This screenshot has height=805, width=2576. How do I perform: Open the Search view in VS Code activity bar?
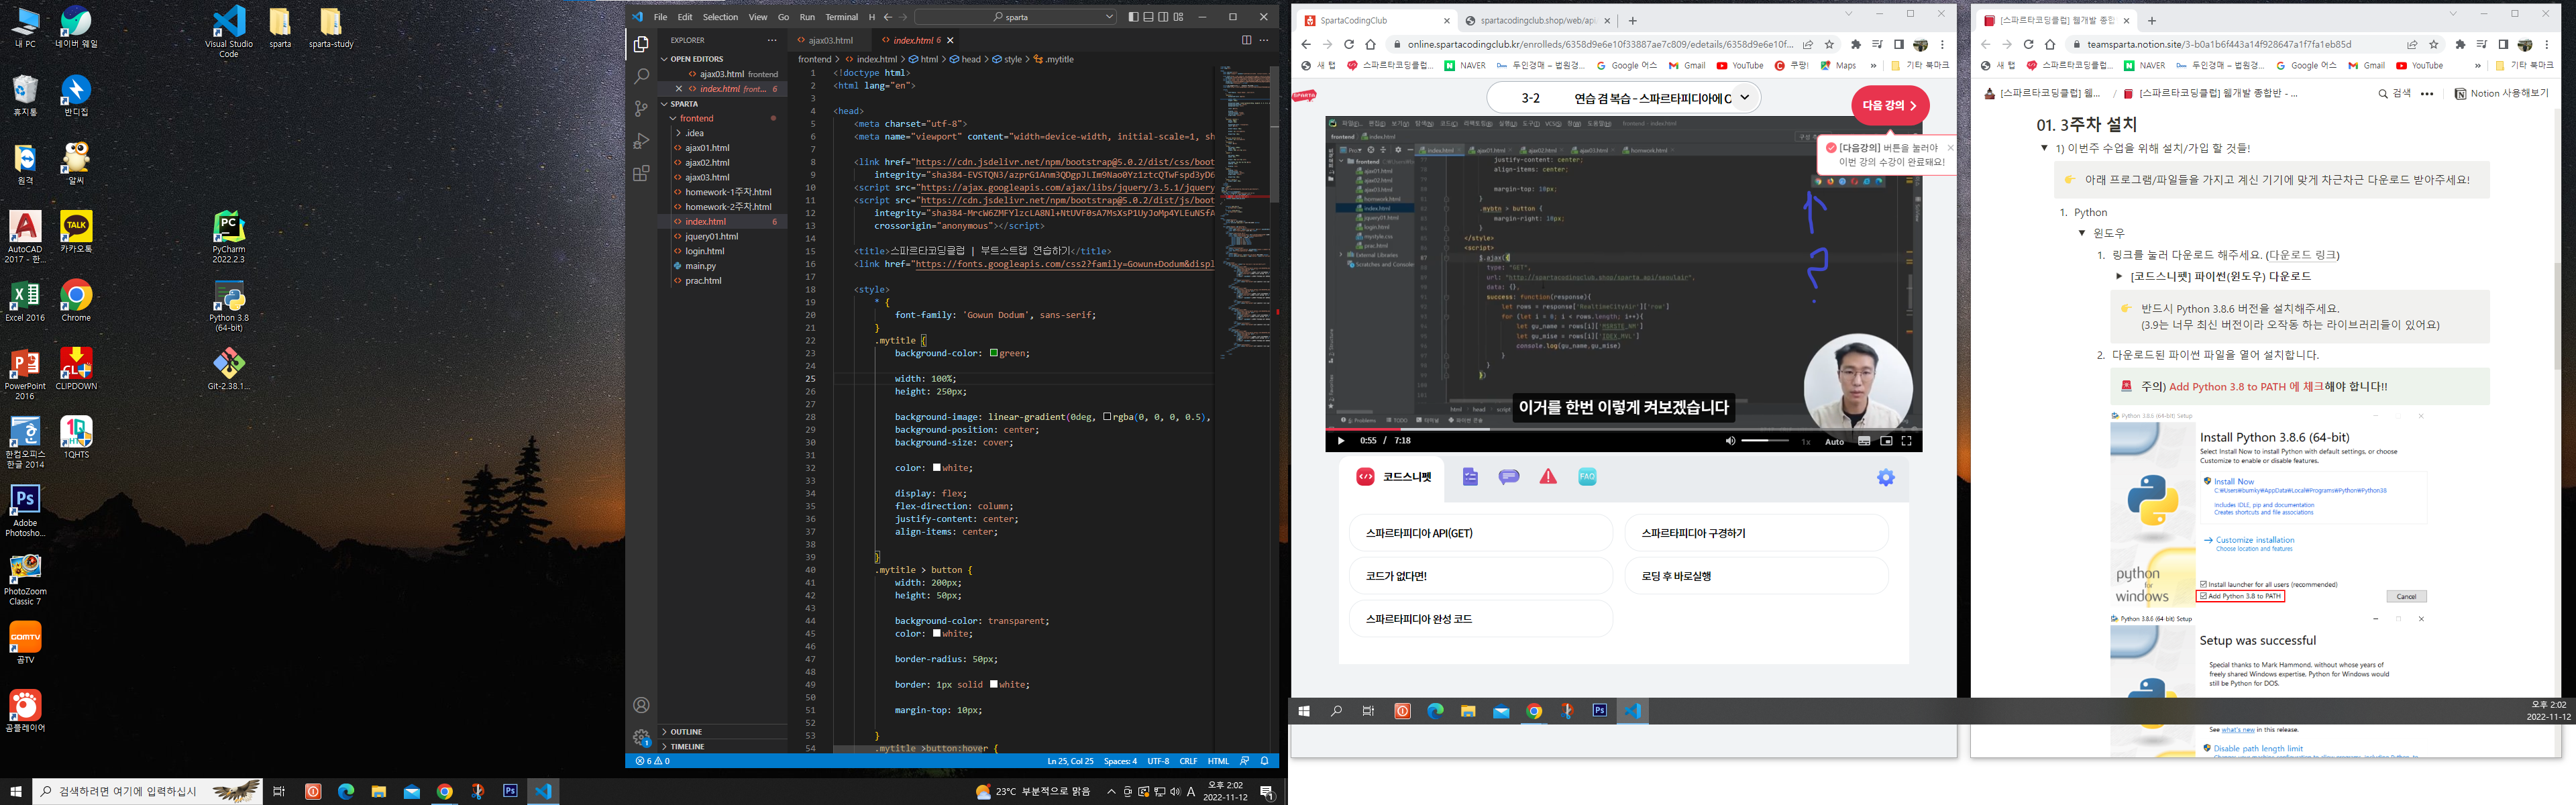(641, 76)
